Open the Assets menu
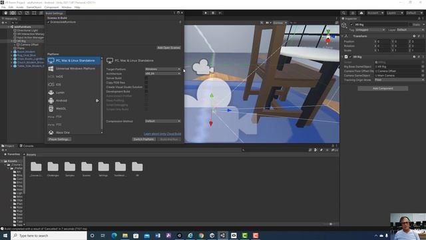The image size is (426, 240). tap(19, 7)
